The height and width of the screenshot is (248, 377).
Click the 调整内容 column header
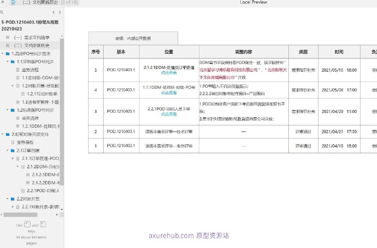244,52
